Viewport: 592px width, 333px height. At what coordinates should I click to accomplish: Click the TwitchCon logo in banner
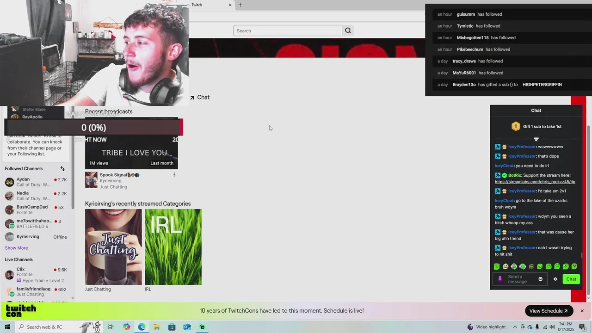(21, 311)
